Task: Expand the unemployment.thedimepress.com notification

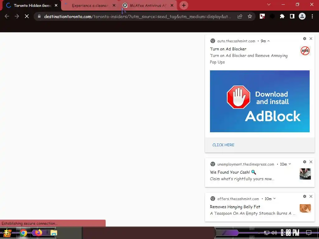Action: [290, 164]
